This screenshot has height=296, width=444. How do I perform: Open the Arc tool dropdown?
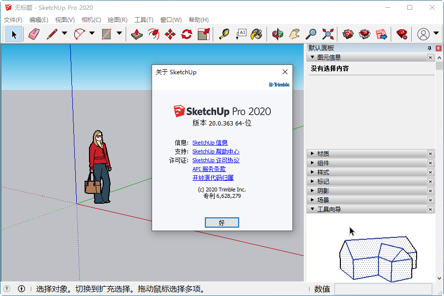coord(91,34)
